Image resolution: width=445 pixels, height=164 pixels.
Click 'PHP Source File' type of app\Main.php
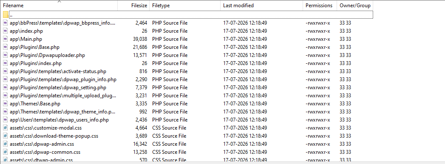(x=170, y=39)
